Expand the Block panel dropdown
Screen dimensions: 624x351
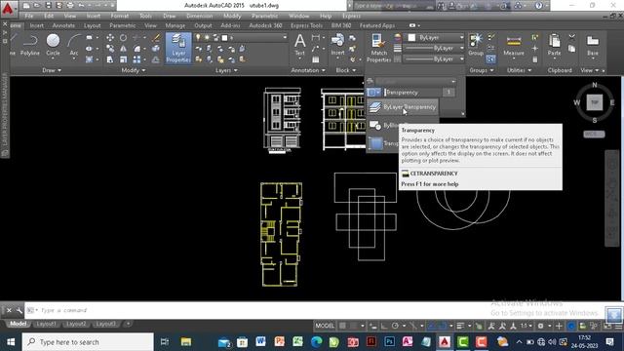(x=346, y=70)
